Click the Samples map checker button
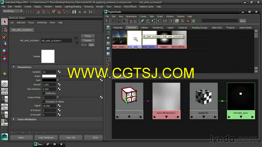This screenshot has width=262, height=147. 59,72
